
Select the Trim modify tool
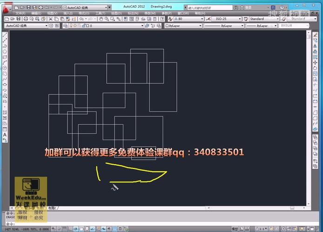tap(315, 85)
